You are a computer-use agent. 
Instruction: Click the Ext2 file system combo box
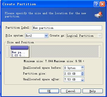[36, 36]
